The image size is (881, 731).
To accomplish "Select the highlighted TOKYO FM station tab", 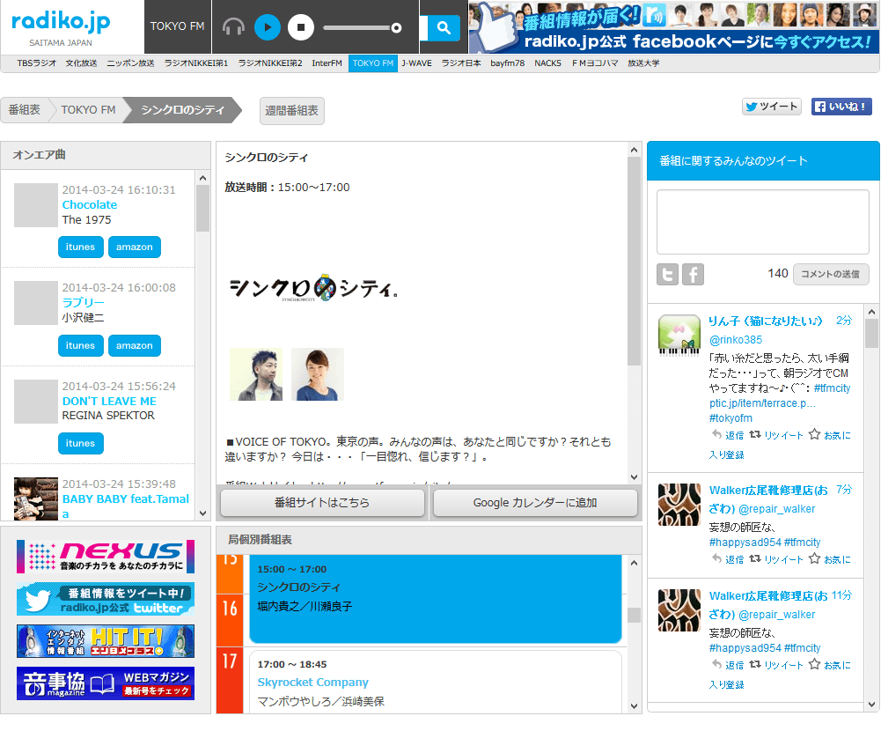I will pyautogui.click(x=373, y=63).
